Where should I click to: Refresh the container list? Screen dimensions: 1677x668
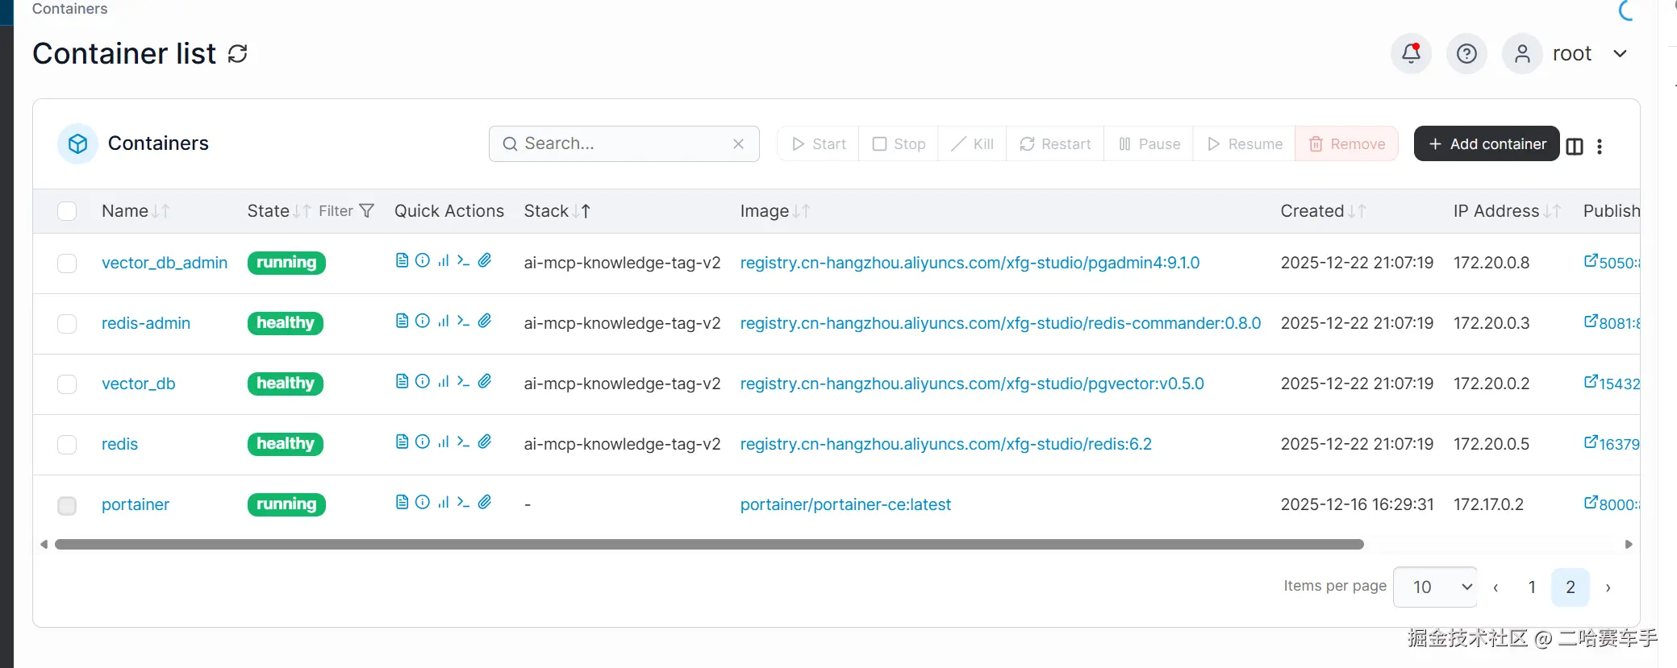237,54
